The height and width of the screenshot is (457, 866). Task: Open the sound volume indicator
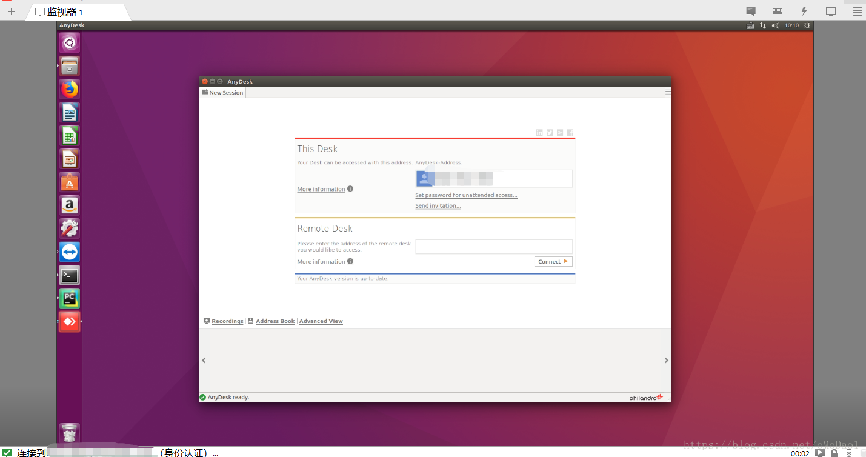coord(776,25)
